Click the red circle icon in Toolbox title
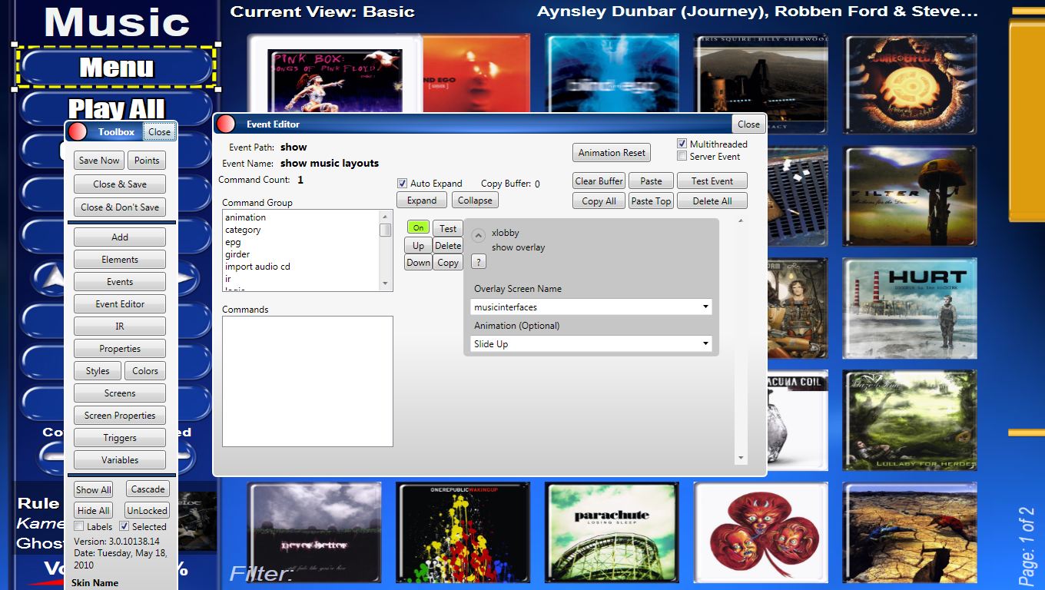The image size is (1045, 590). pos(78,132)
